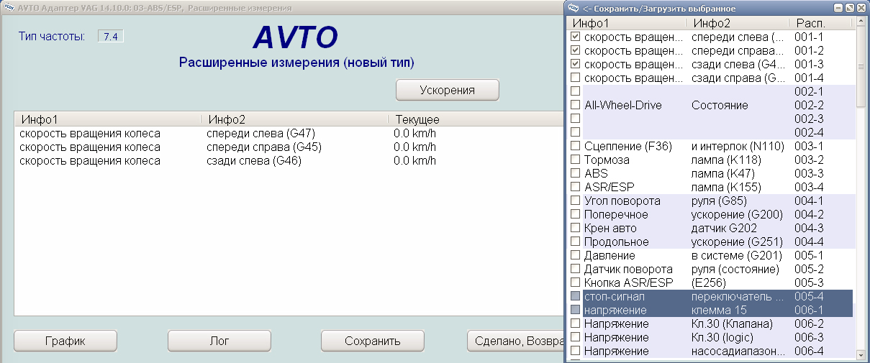The width and height of the screenshot is (870, 363).
Task: Click the 'руля (состояние)' cell
Action: pos(735,269)
